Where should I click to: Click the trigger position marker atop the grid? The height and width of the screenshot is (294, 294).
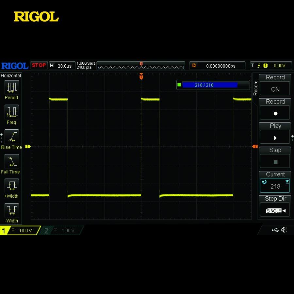pos(141,76)
